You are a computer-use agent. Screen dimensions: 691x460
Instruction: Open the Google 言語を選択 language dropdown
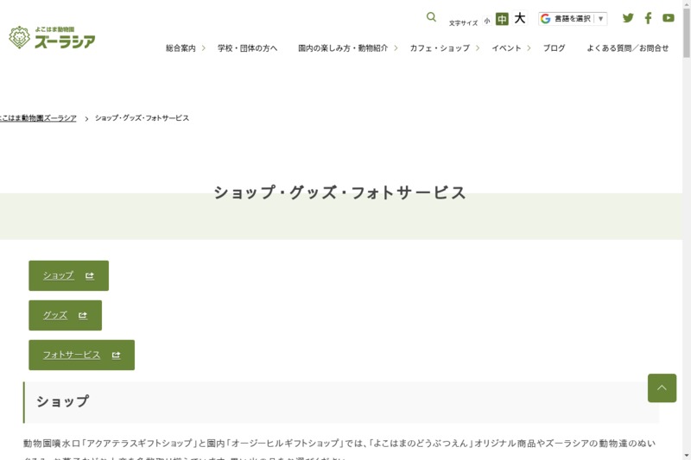pos(573,18)
